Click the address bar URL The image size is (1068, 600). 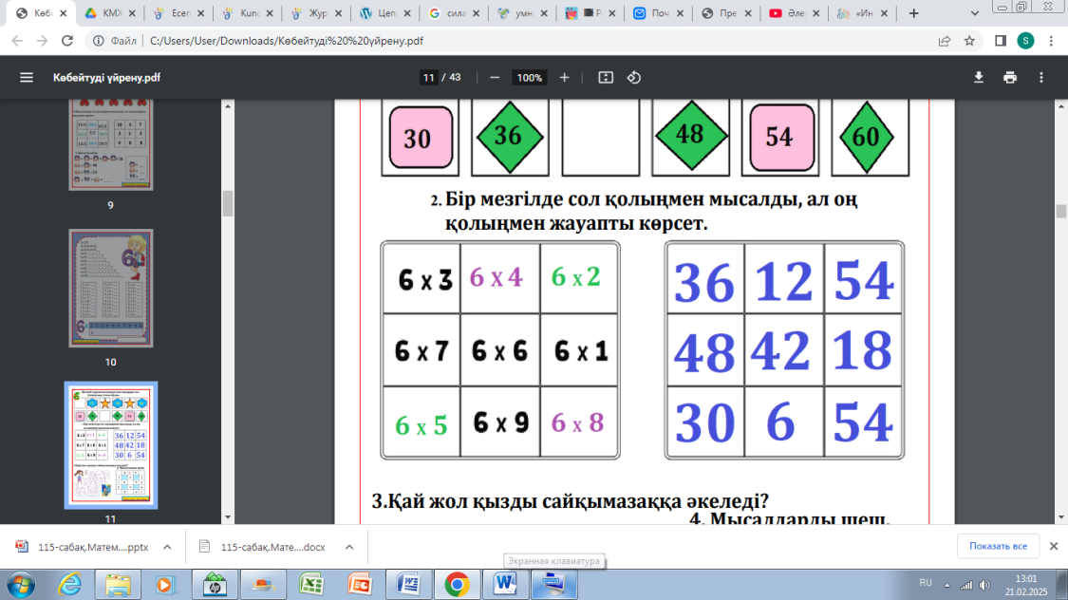(286, 41)
